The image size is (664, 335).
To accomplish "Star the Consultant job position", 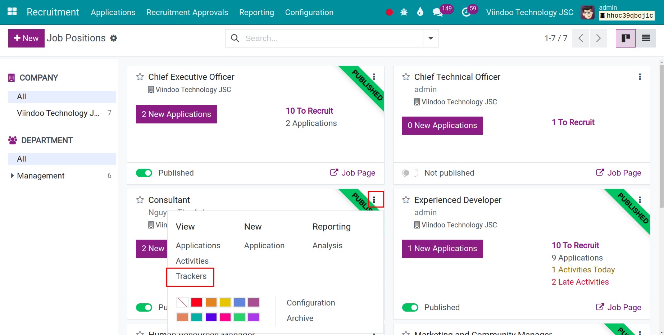I will tap(140, 200).
